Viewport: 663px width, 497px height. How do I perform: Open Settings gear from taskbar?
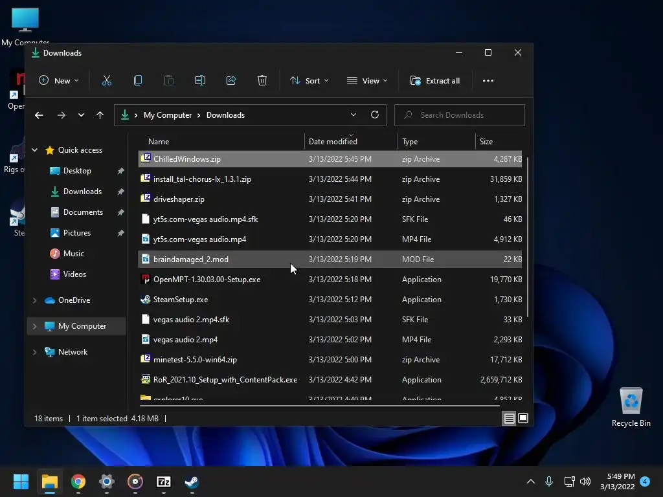107,481
